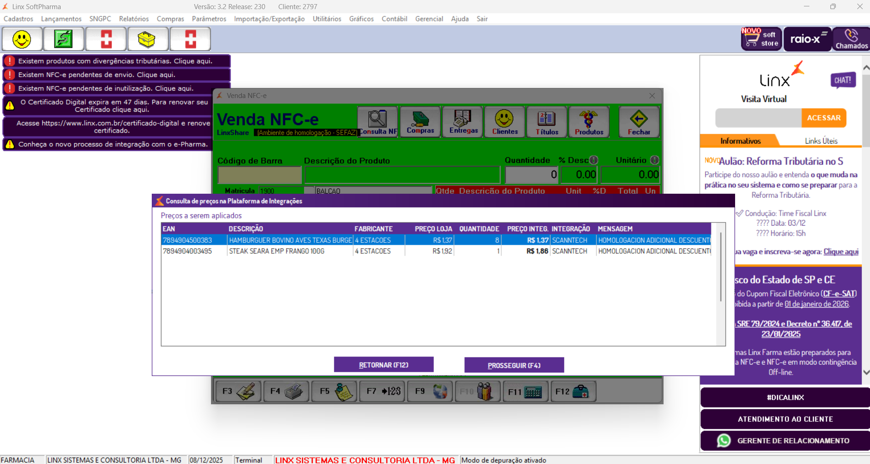Click the F9 globe function button

click(430, 392)
